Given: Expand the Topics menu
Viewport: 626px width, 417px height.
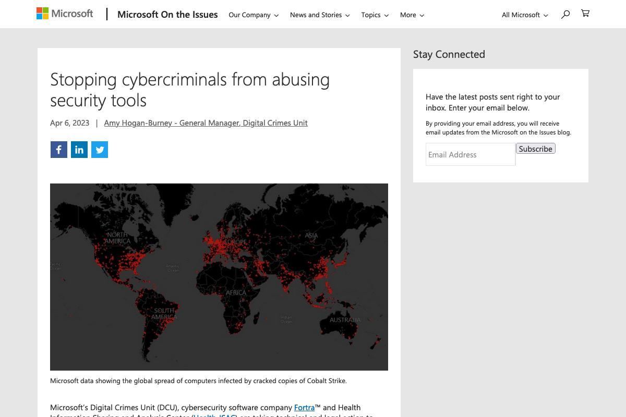Looking at the screenshot, I should pyautogui.click(x=375, y=15).
